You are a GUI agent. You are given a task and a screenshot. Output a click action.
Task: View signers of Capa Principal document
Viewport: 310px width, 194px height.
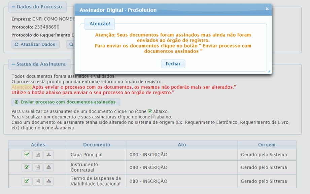click(x=27, y=155)
